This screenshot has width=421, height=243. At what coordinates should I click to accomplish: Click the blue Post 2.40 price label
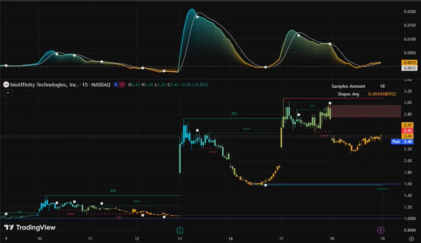pyautogui.click(x=402, y=142)
